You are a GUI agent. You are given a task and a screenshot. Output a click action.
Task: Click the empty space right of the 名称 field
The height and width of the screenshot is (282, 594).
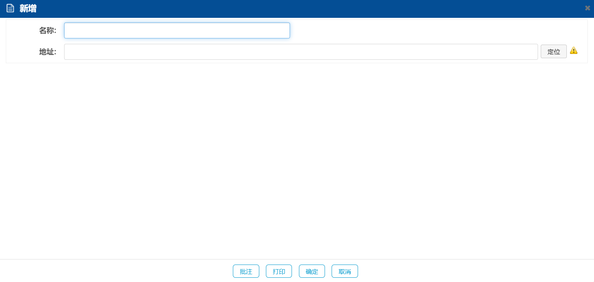coord(428,31)
